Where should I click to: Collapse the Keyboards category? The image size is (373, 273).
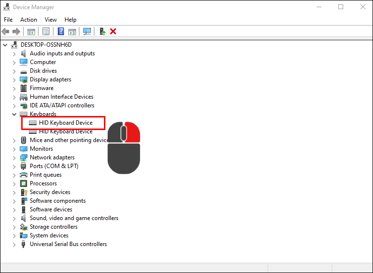coord(14,114)
